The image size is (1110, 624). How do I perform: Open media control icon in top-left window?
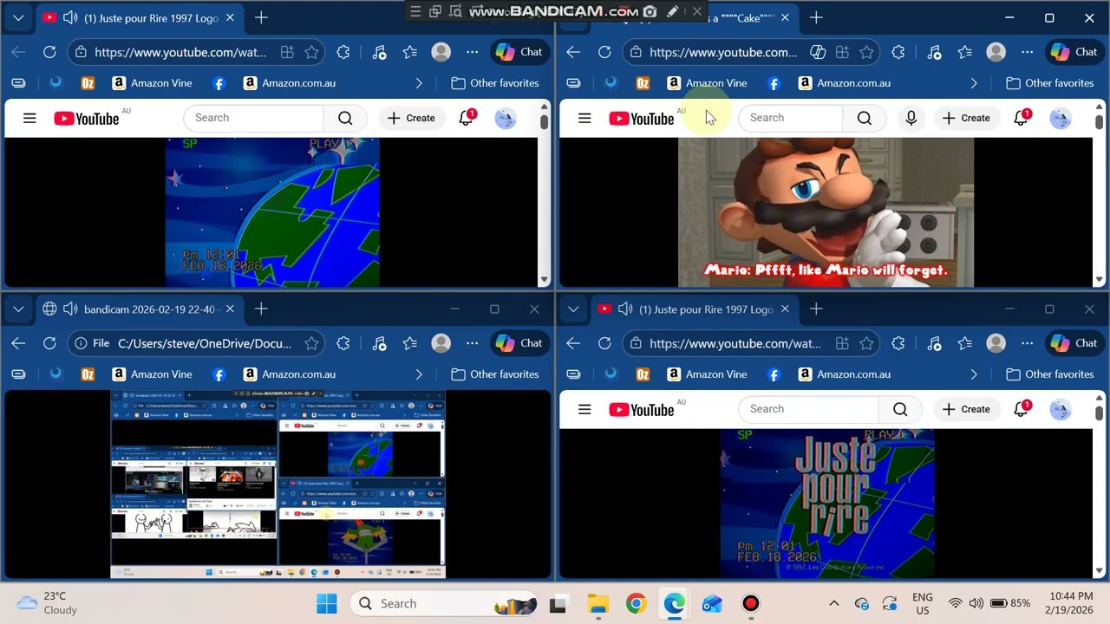point(379,52)
